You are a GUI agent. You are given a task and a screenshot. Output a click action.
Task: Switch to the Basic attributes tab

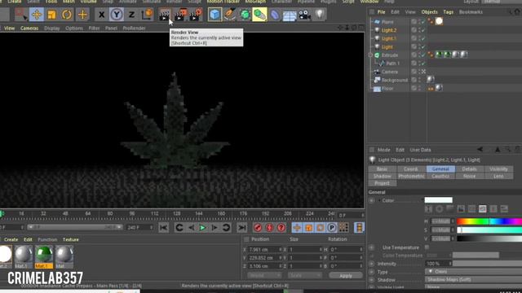pyautogui.click(x=382, y=169)
